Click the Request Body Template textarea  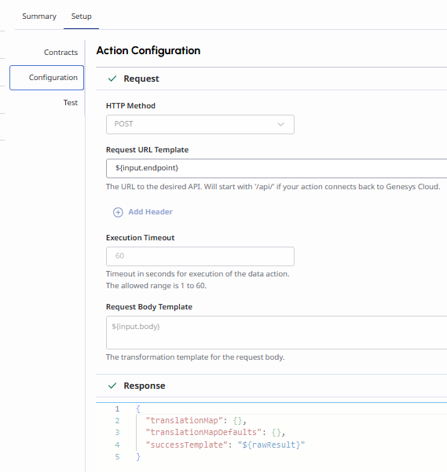(277, 333)
